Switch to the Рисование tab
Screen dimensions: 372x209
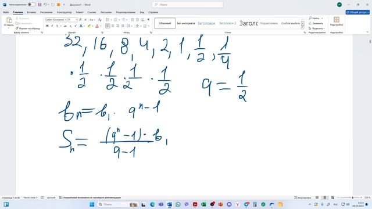[x=46, y=12]
